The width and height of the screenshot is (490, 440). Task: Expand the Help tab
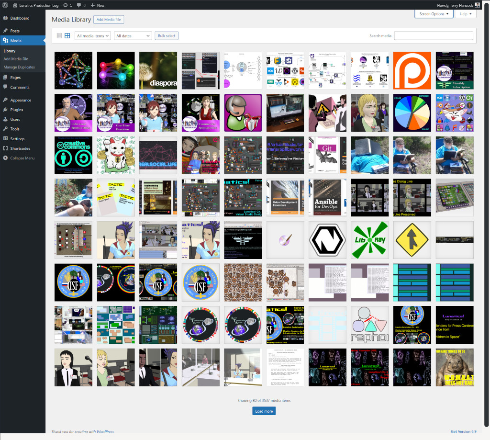tap(466, 14)
